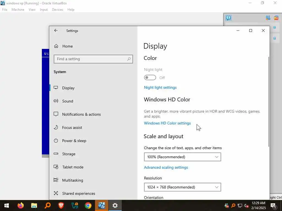Open the VirtualBox Help menu
282x211 pixels.
71,10
